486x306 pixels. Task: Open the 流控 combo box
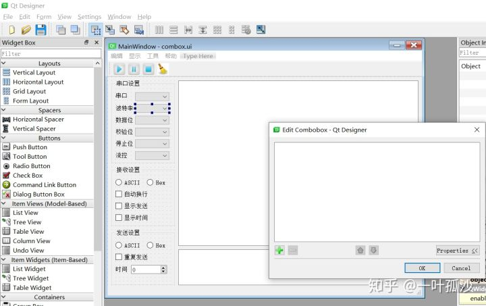click(152, 155)
